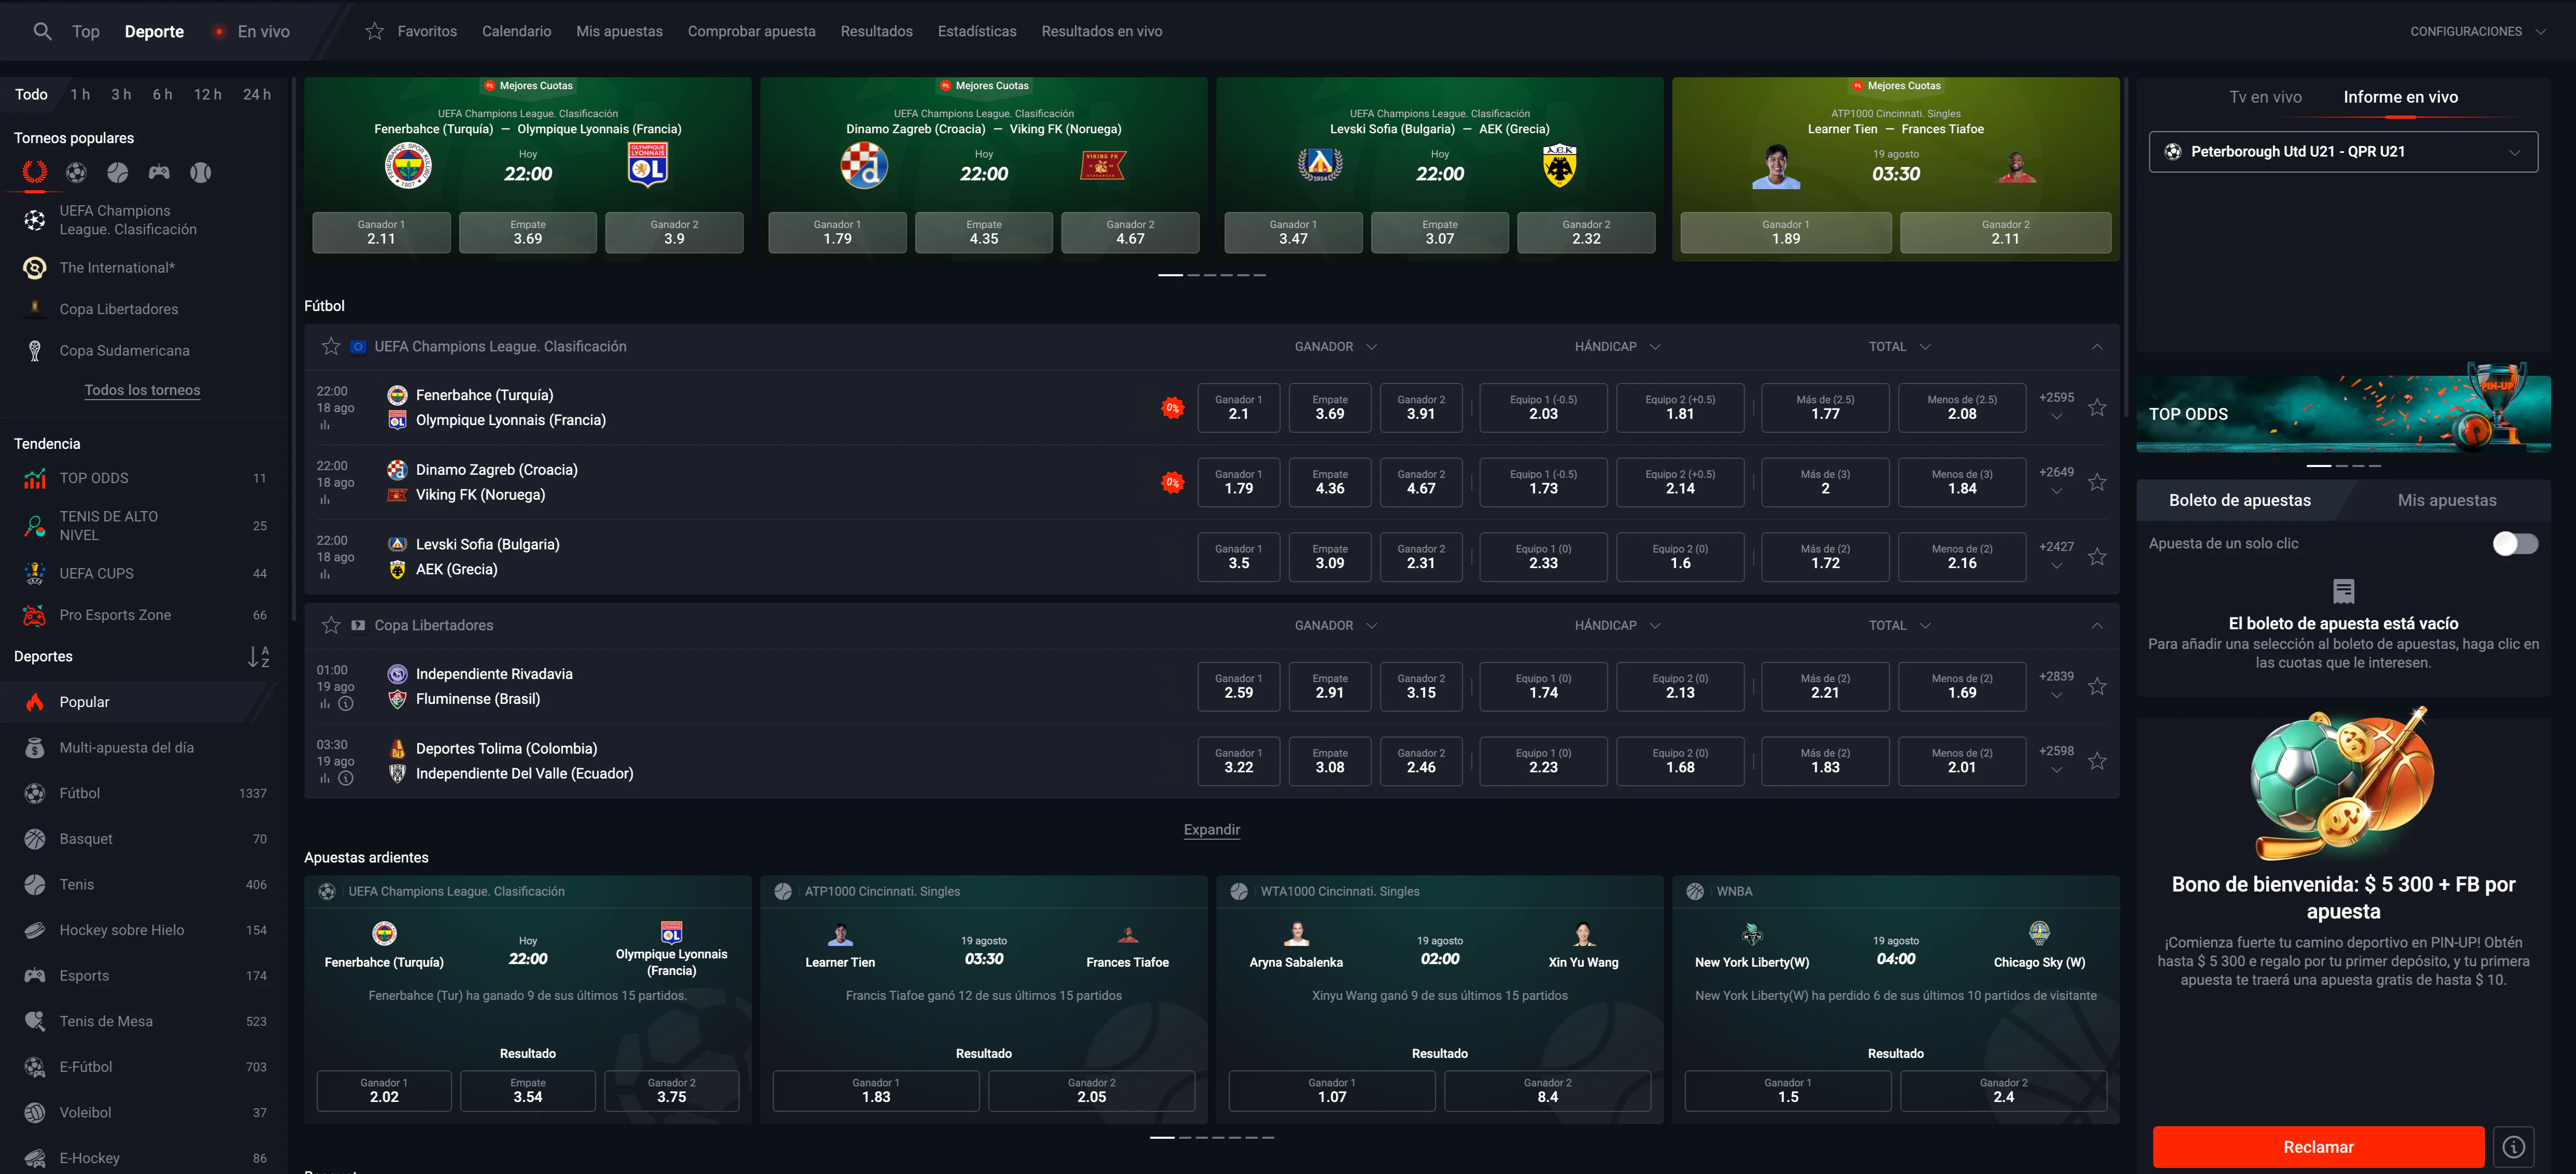Favorite the UEFA Champions League league star
The image size is (2576, 1174).
pyautogui.click(x=331, y=346)
